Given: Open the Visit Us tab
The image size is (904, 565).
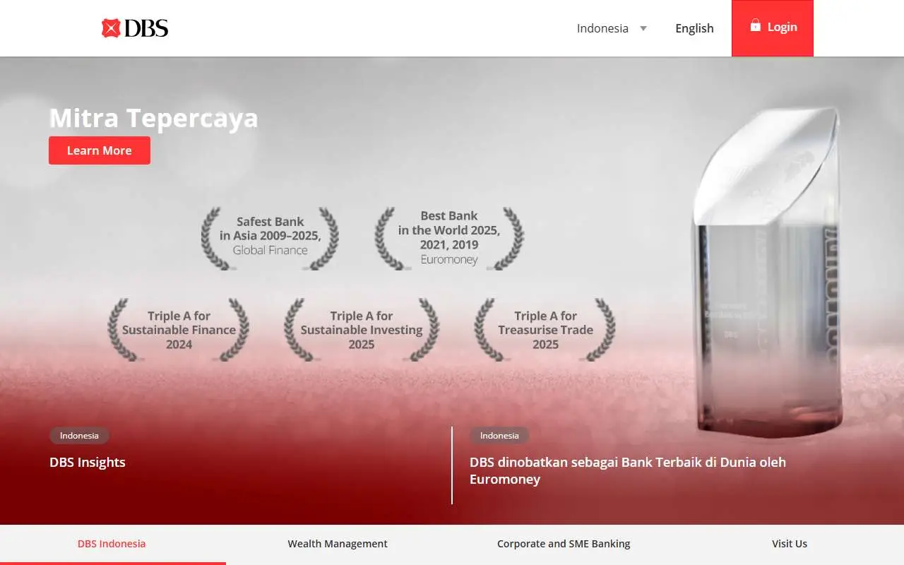Looking at the screenshot, I should point(790,544).
